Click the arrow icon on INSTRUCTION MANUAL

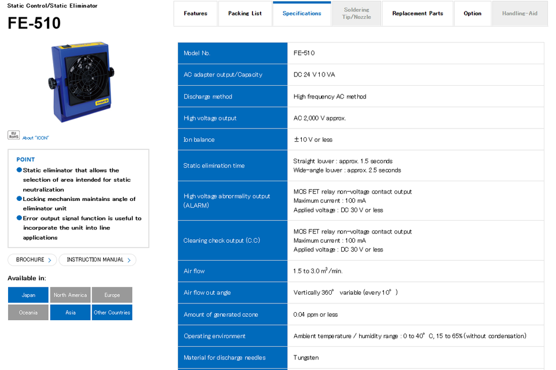click(x=129, y=260)
